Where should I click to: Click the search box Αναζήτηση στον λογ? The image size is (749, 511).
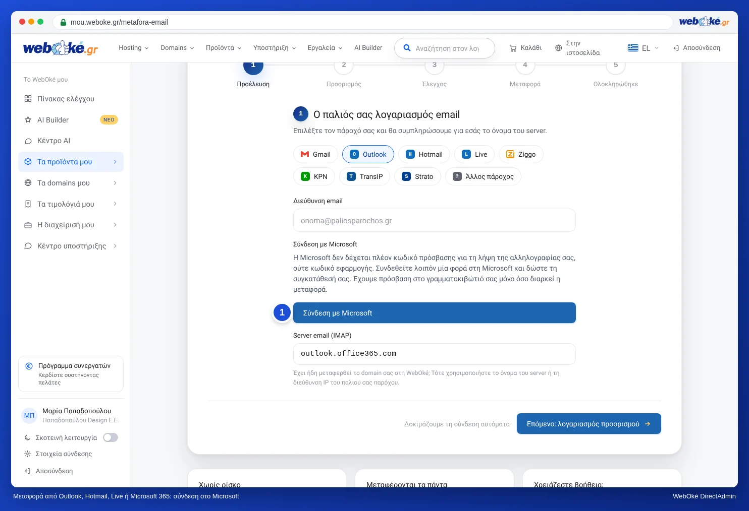445,48
